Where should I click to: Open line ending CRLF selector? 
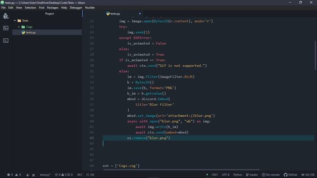point(214,175)
